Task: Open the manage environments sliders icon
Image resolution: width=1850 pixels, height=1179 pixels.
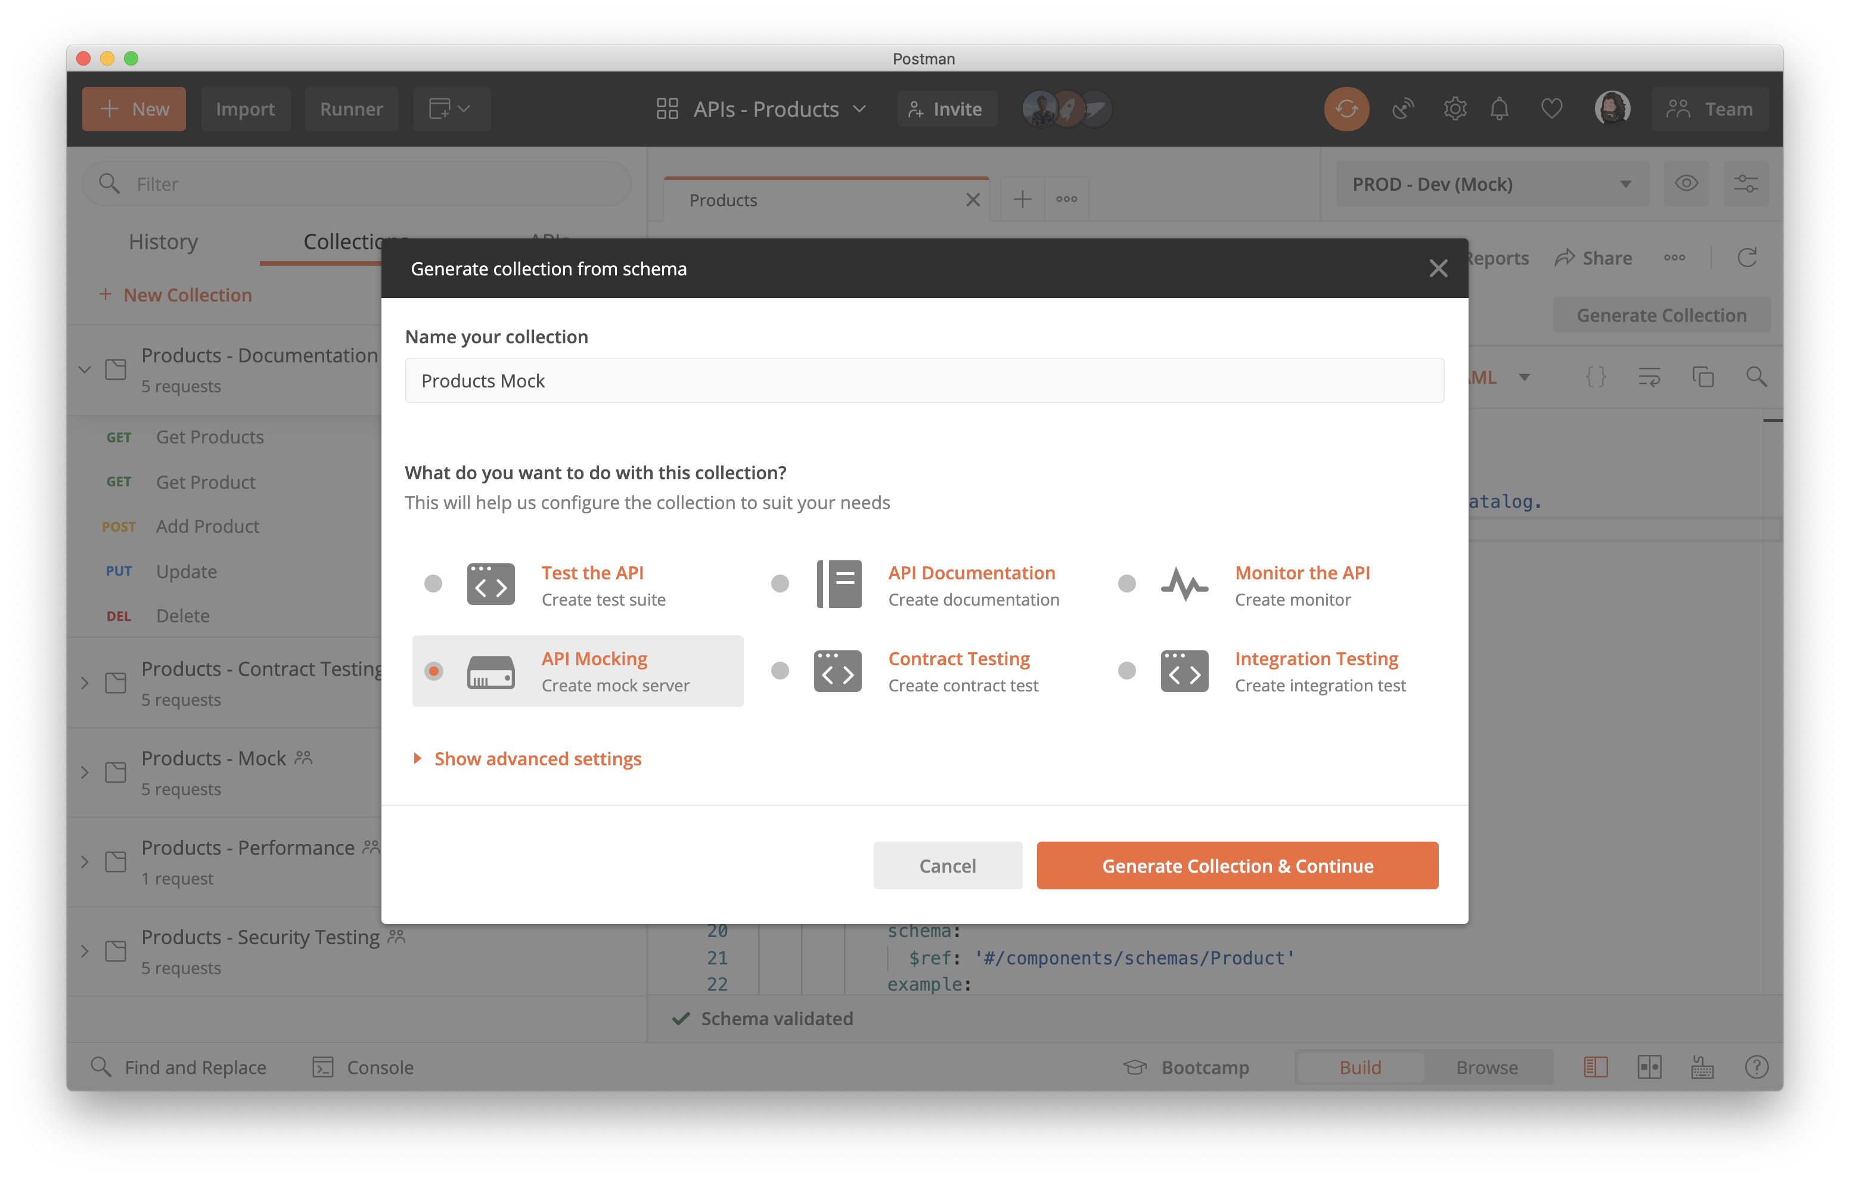Action: point(1746,184)
